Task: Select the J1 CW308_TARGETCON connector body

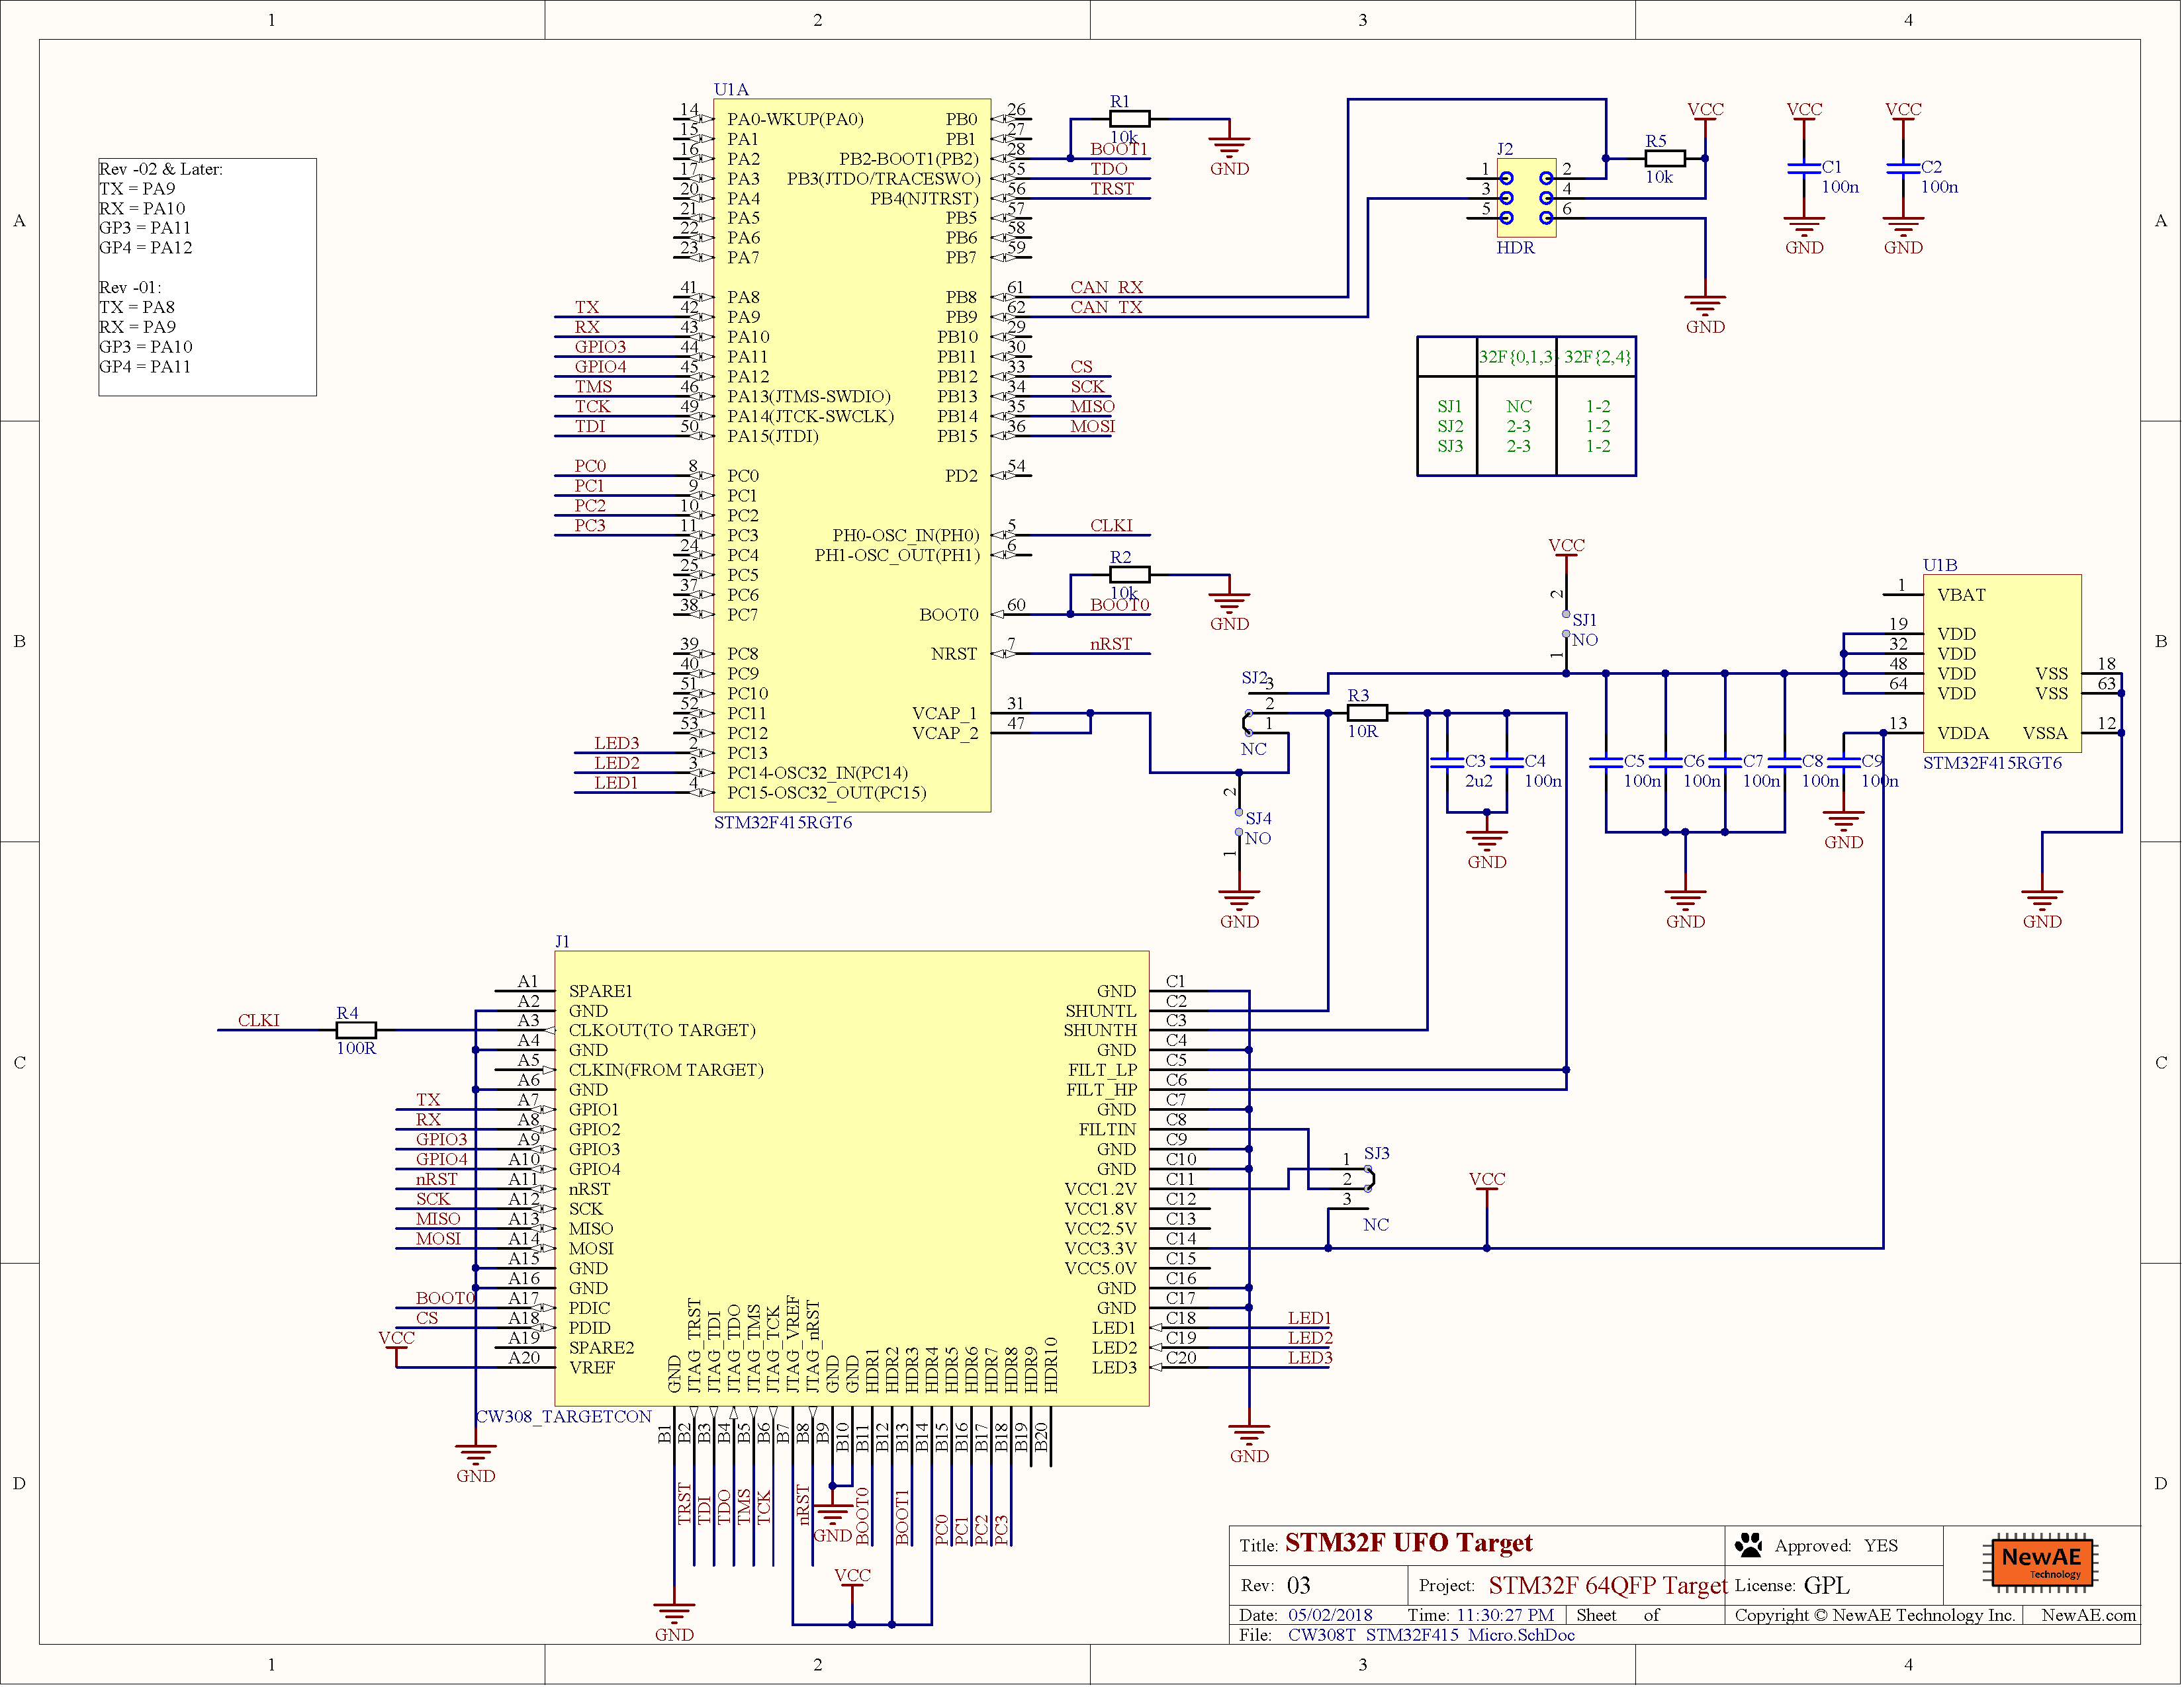Action: point(853,1180)
